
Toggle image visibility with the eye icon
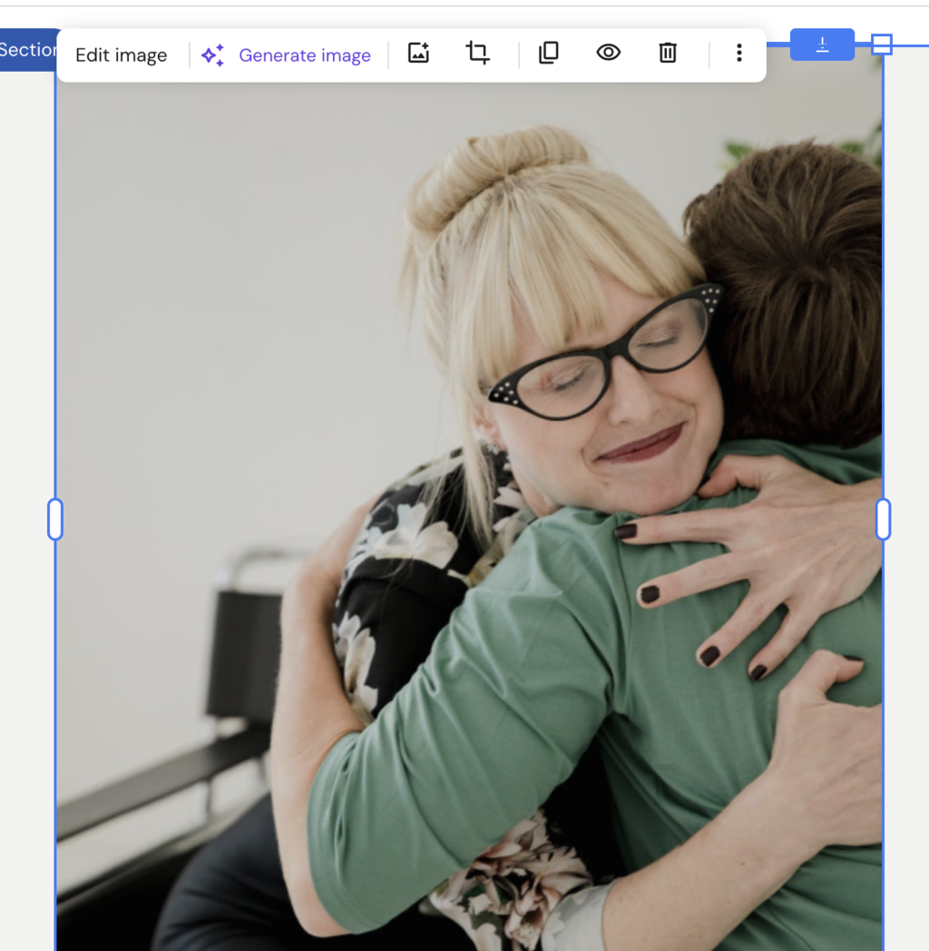click(x=608, y=53)
